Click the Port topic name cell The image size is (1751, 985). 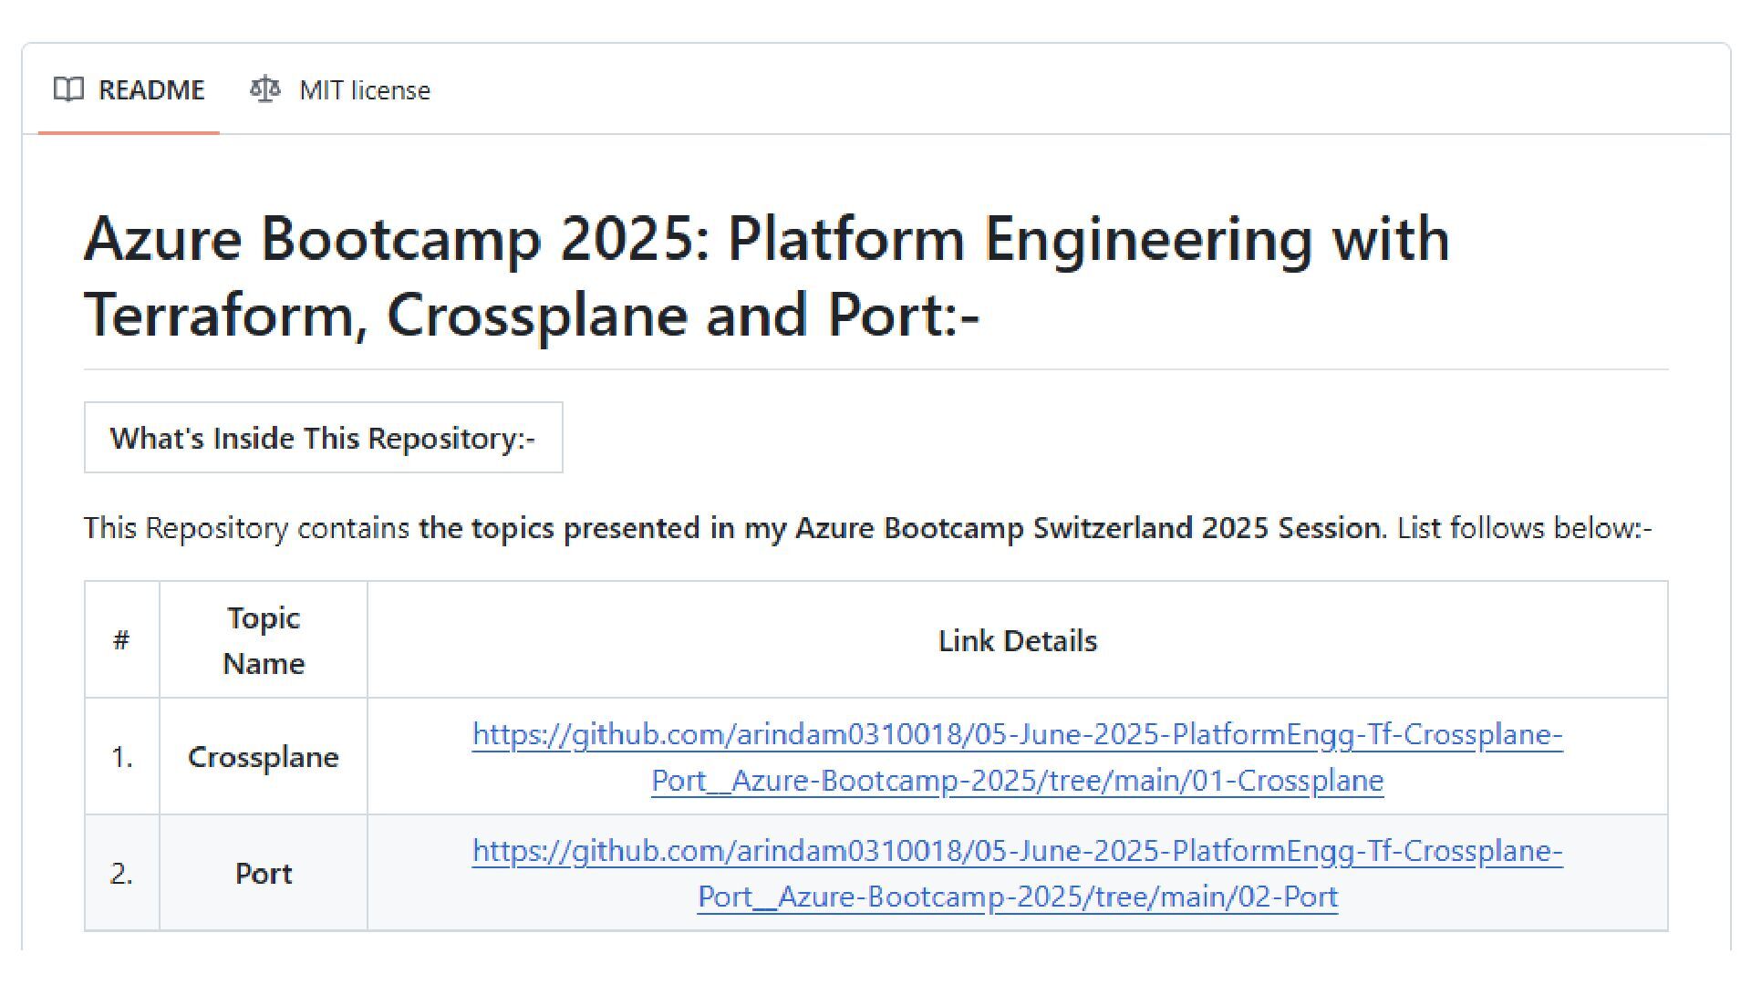[264, 874]
